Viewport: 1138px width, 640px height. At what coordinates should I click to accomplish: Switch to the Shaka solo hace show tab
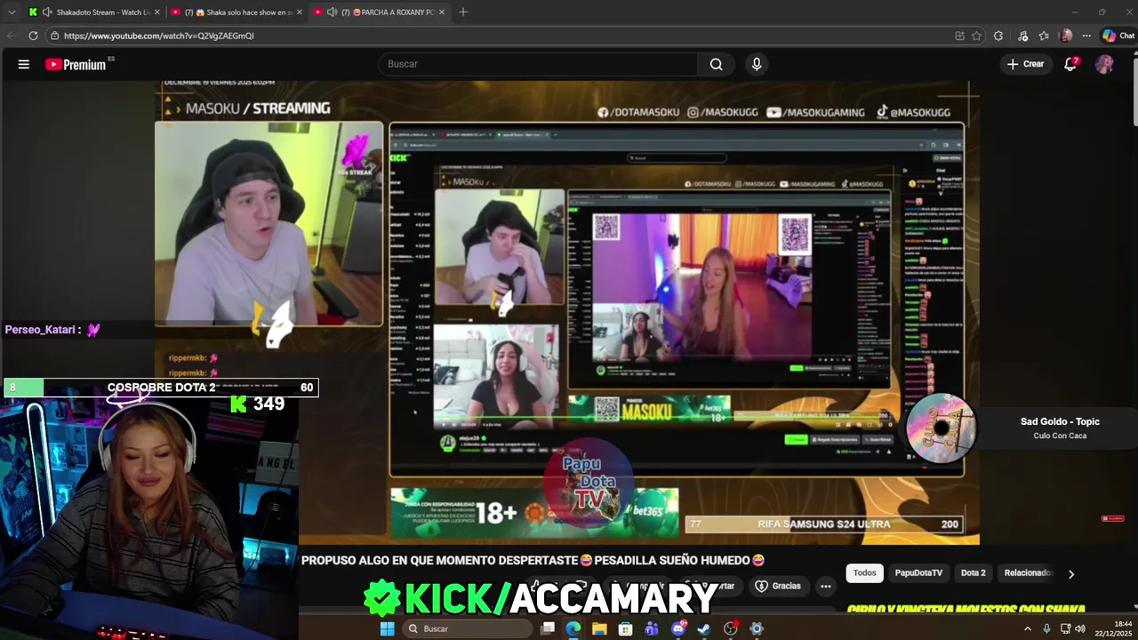coord(237,12)
